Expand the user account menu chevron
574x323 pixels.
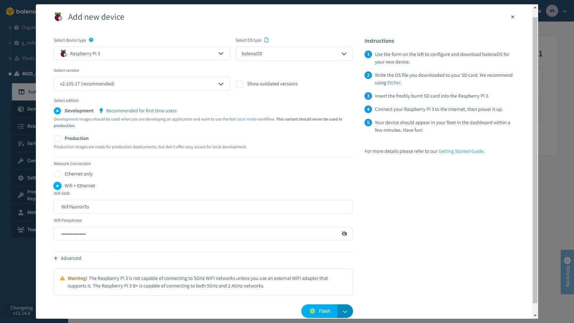pos(565,11)
